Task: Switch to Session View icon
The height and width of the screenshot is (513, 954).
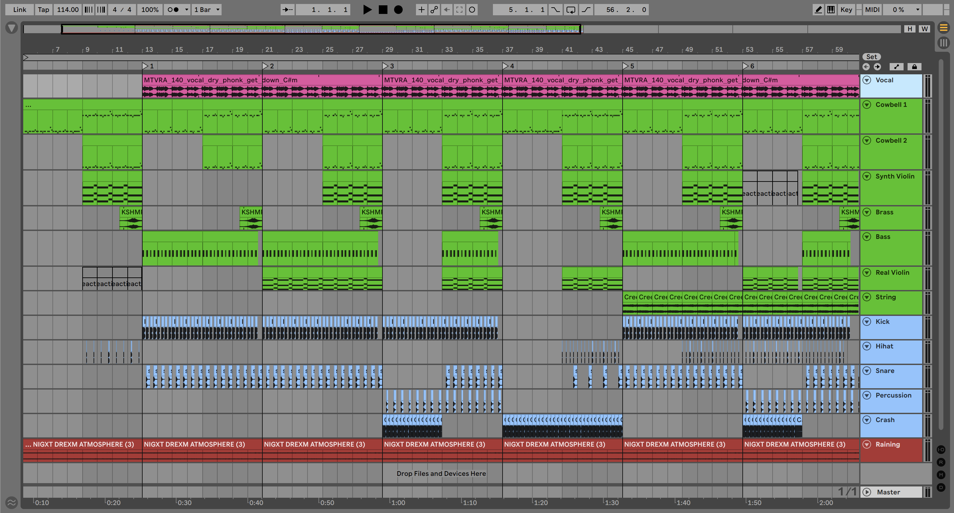Action: [x=944, y=42]
